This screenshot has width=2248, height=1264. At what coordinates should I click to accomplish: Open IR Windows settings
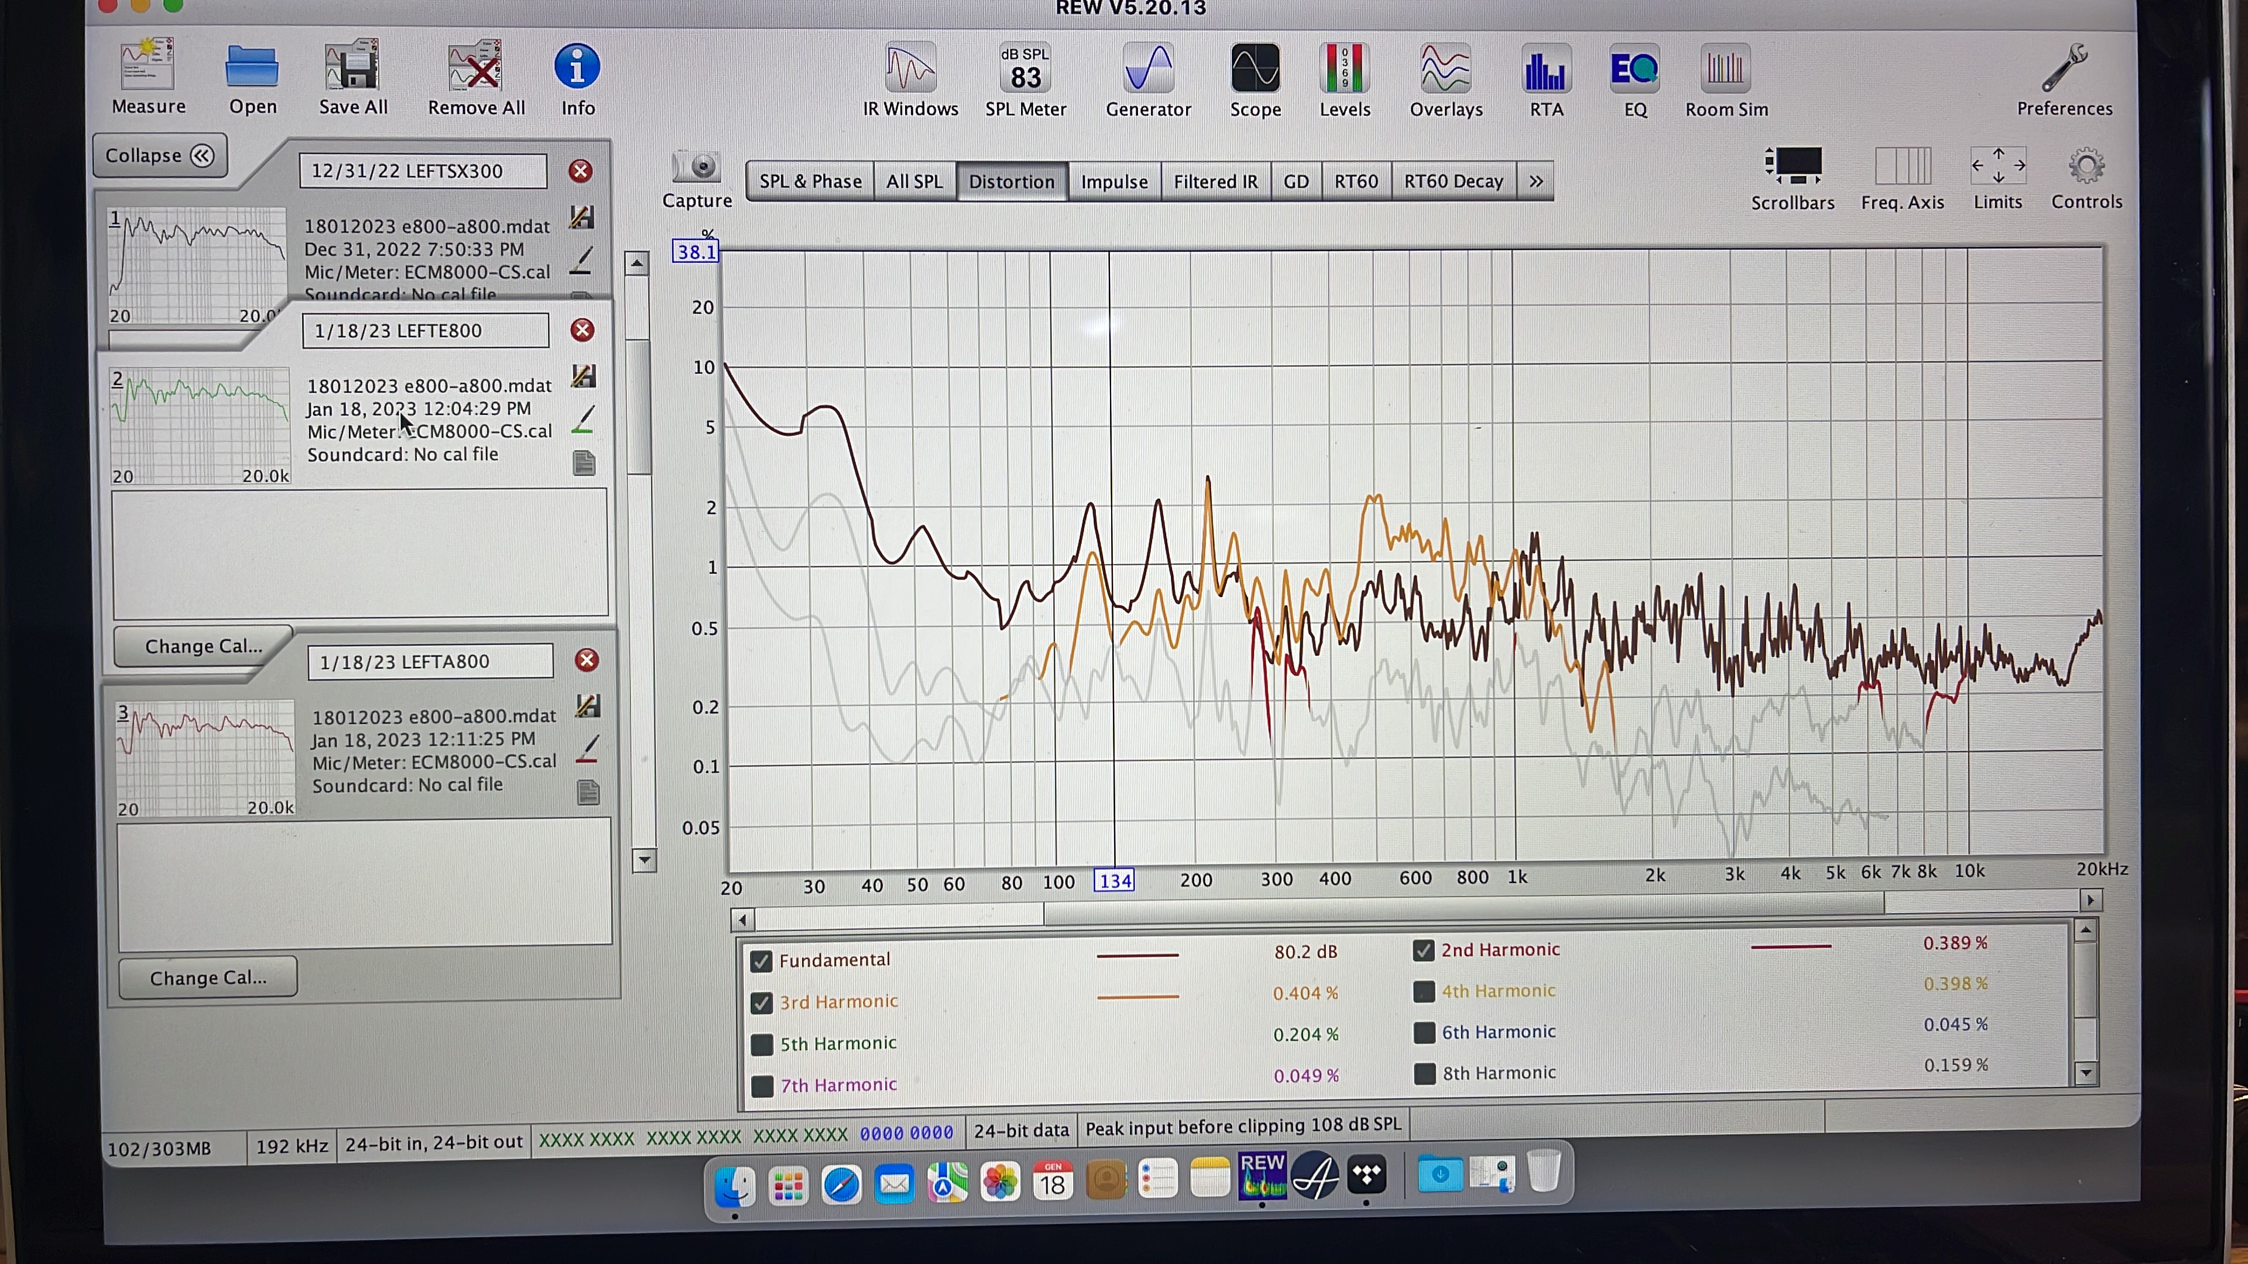click(910, 68)
